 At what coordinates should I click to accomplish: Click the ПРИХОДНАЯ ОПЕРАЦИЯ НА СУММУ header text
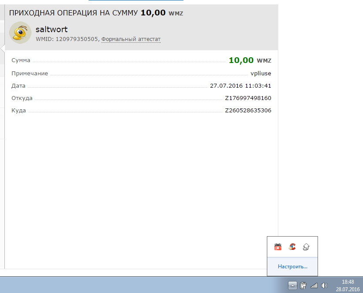(73, 13)
